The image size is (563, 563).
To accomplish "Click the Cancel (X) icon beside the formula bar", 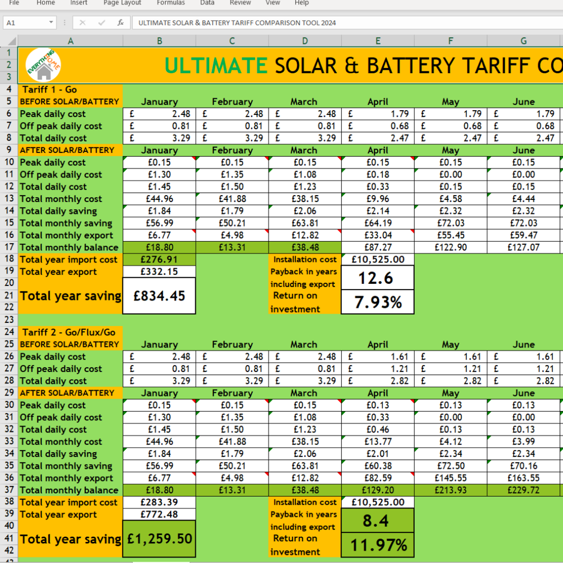I will (x=82, y=22).
